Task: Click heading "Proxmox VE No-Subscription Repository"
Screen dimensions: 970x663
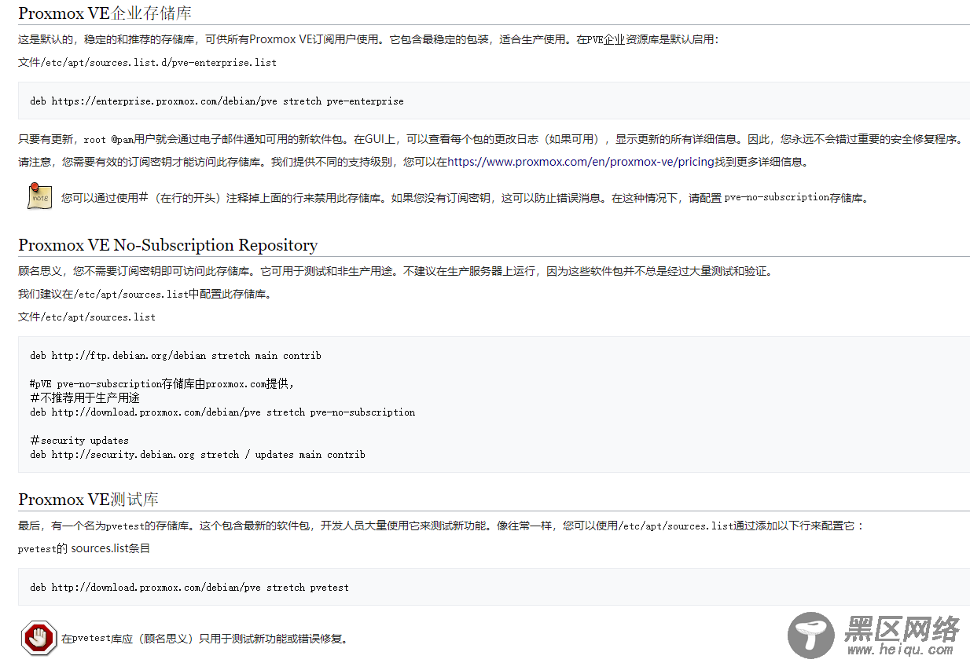Action: (x=167, y=245)
